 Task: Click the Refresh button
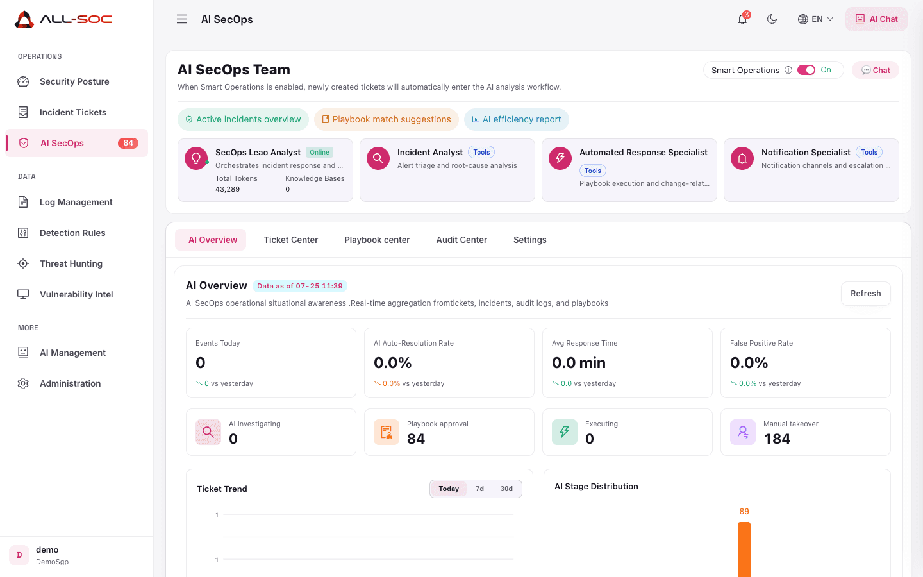pos(866,294)
